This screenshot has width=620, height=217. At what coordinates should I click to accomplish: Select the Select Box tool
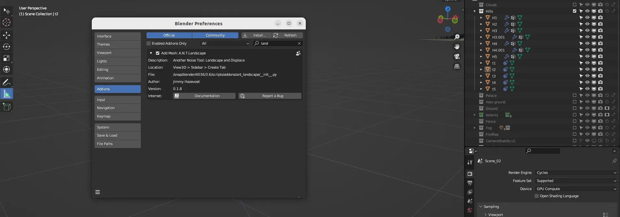[x=6, y=11]
